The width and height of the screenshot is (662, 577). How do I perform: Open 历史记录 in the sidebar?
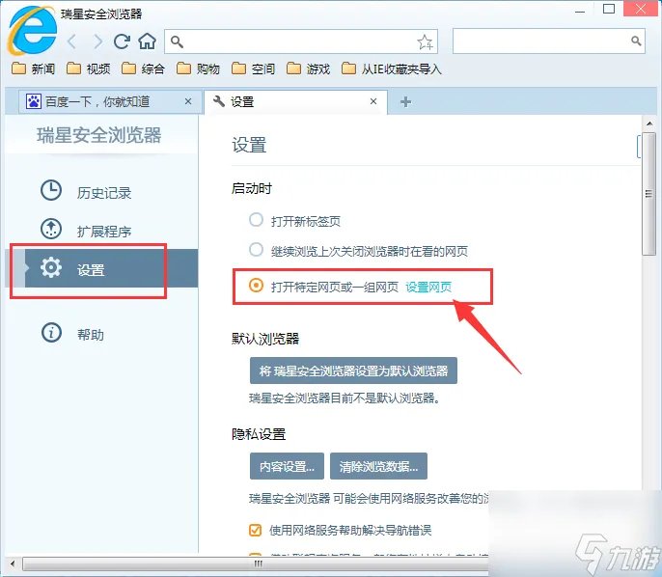click(103, 192)
